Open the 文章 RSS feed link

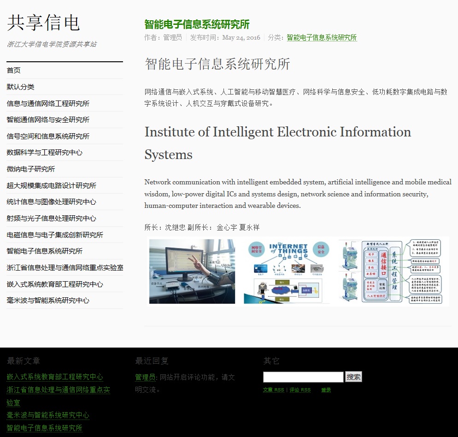(x=273, y=390)
